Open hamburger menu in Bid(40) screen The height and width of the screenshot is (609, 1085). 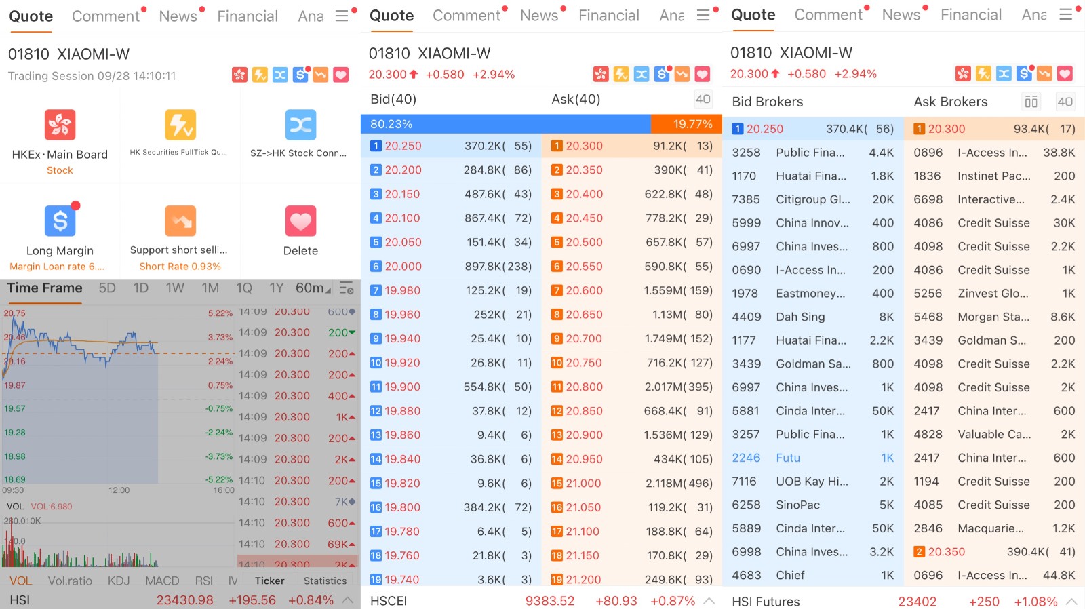pos(703,15)
